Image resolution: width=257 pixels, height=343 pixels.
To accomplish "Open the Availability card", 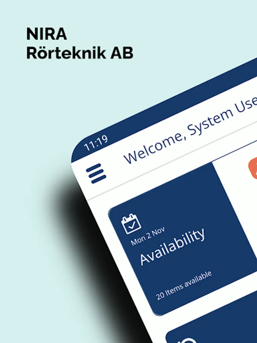I will point(182,239).
